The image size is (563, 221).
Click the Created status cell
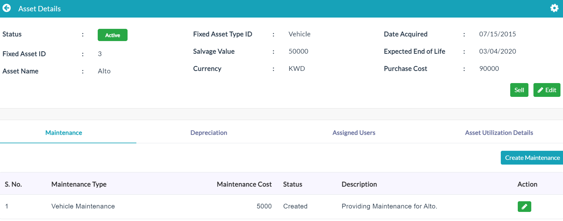point(295,206)
